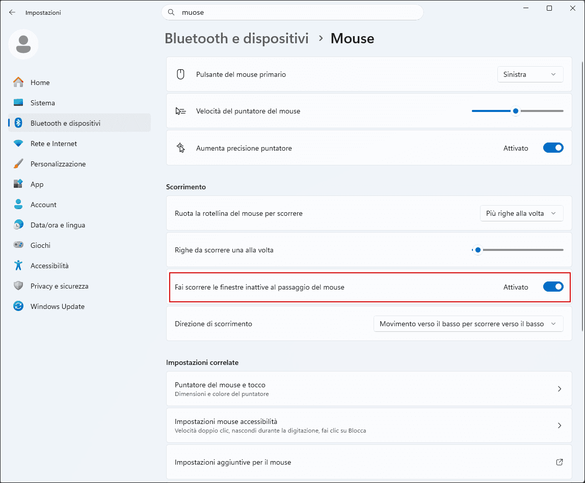This screenshot has width=585, height=483.
Task: Click the Home icon in the sidebar
Action: pos(18,82)
